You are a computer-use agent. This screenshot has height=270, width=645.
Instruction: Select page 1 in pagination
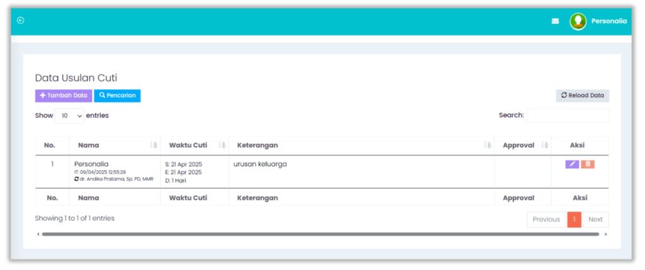click(x=574, y=220)
